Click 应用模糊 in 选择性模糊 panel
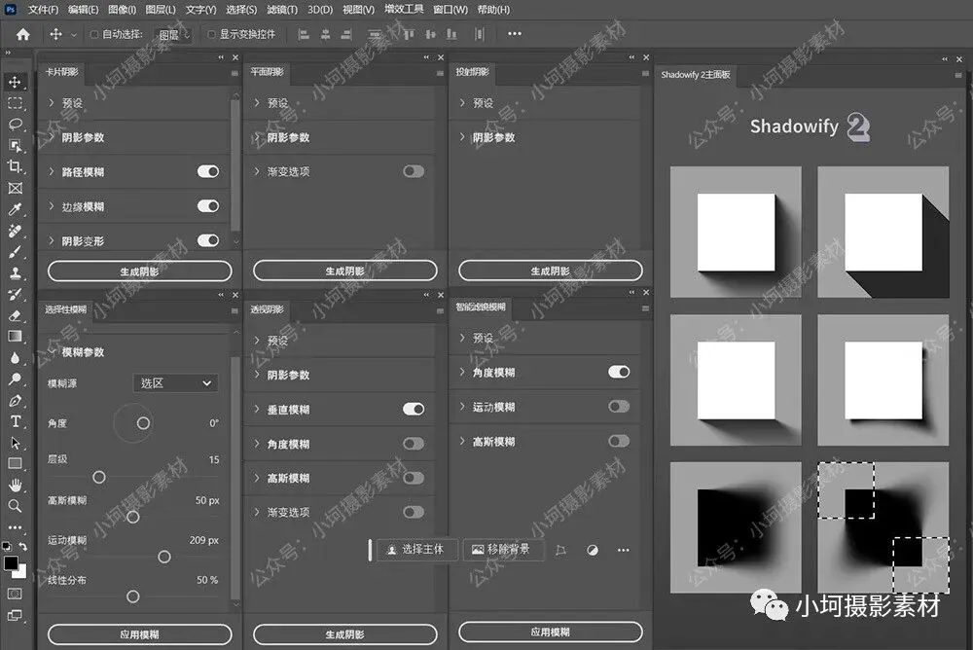Viewport: 973px width, 650px height. point(139,634)
